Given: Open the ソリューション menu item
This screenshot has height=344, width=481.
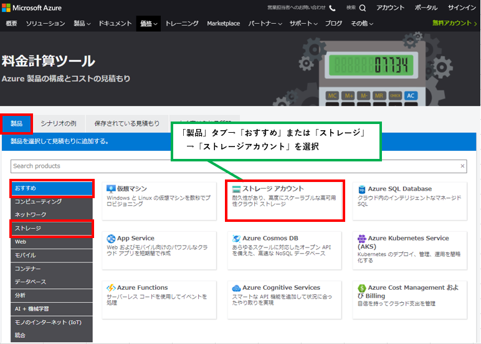Looking at the screenshot, I should (x=45, y=23).
